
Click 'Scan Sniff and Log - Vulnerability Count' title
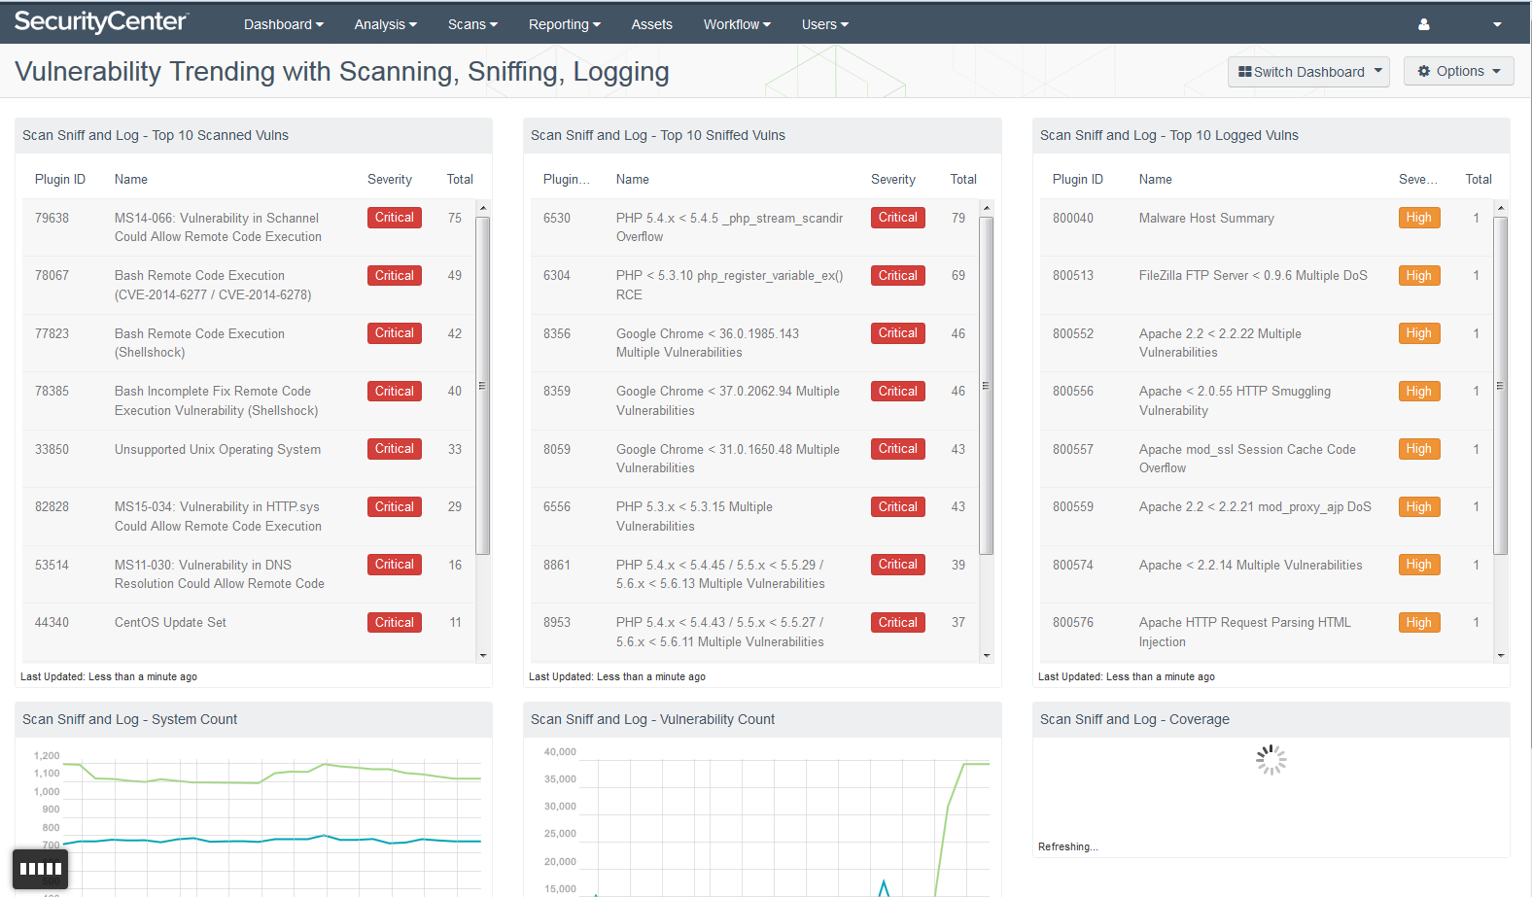pos(652,720)
